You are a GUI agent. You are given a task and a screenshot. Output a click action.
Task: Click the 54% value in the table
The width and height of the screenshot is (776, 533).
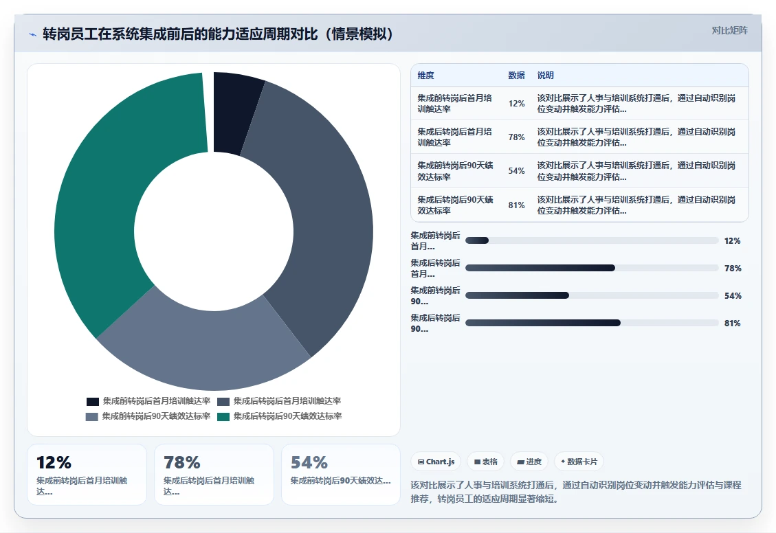click(x=517, y=170)
